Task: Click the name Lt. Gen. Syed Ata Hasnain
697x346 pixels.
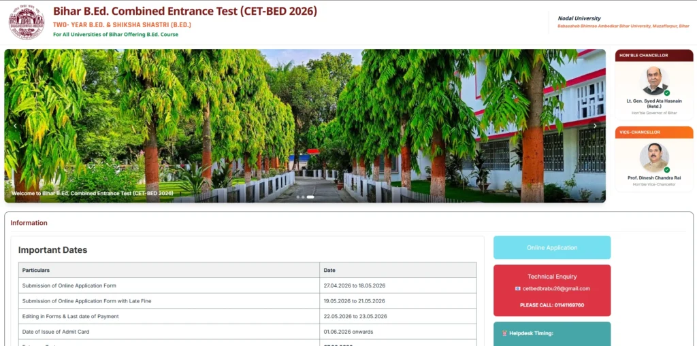Action: click(654, 103)
